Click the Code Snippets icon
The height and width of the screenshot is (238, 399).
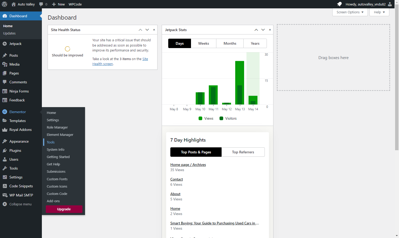point(5,186)
